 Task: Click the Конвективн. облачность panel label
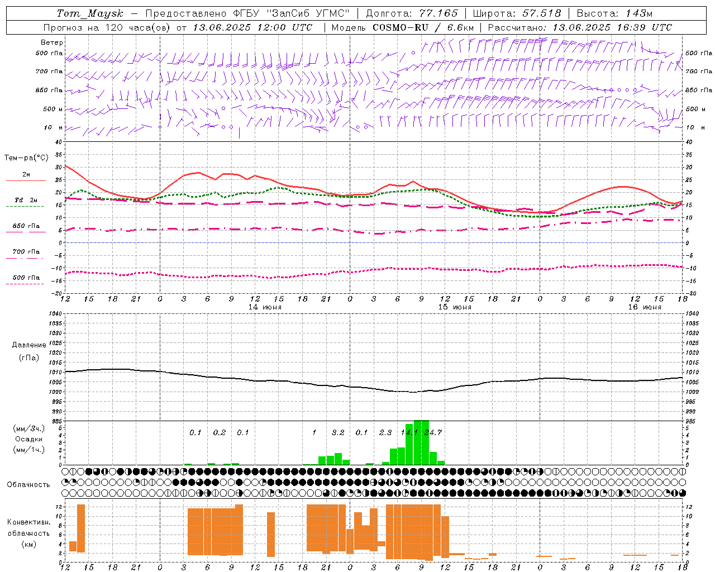click(28, 528)
